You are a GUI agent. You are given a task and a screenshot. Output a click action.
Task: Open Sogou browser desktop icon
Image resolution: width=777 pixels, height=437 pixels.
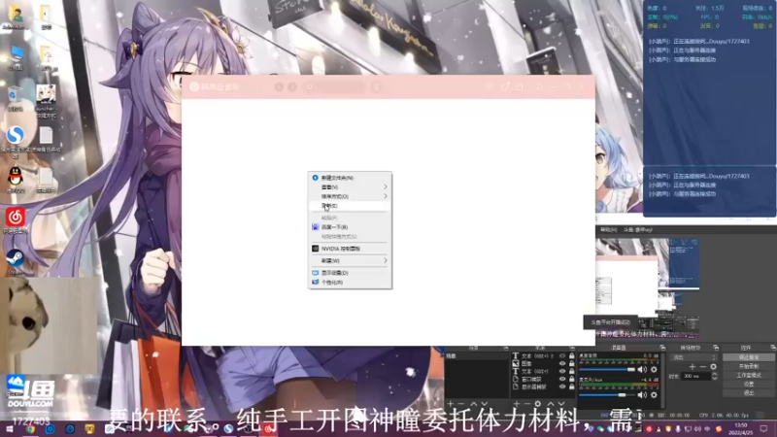[16, 139]
